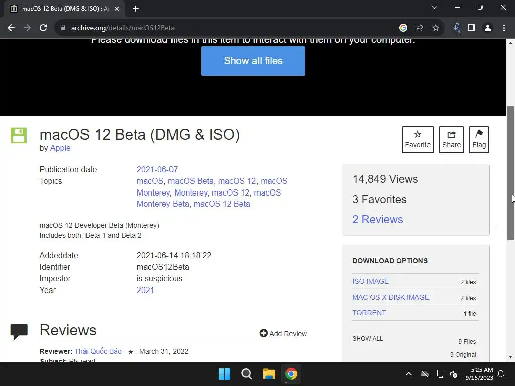The image size is (515, 386).
Task: Open the Monterey topic link
Action: pyautogui.click(x=191, y=192)
